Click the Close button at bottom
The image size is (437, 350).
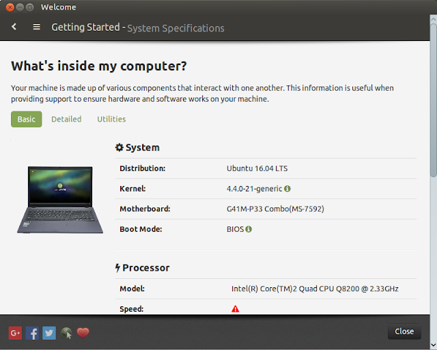(404, 332)
